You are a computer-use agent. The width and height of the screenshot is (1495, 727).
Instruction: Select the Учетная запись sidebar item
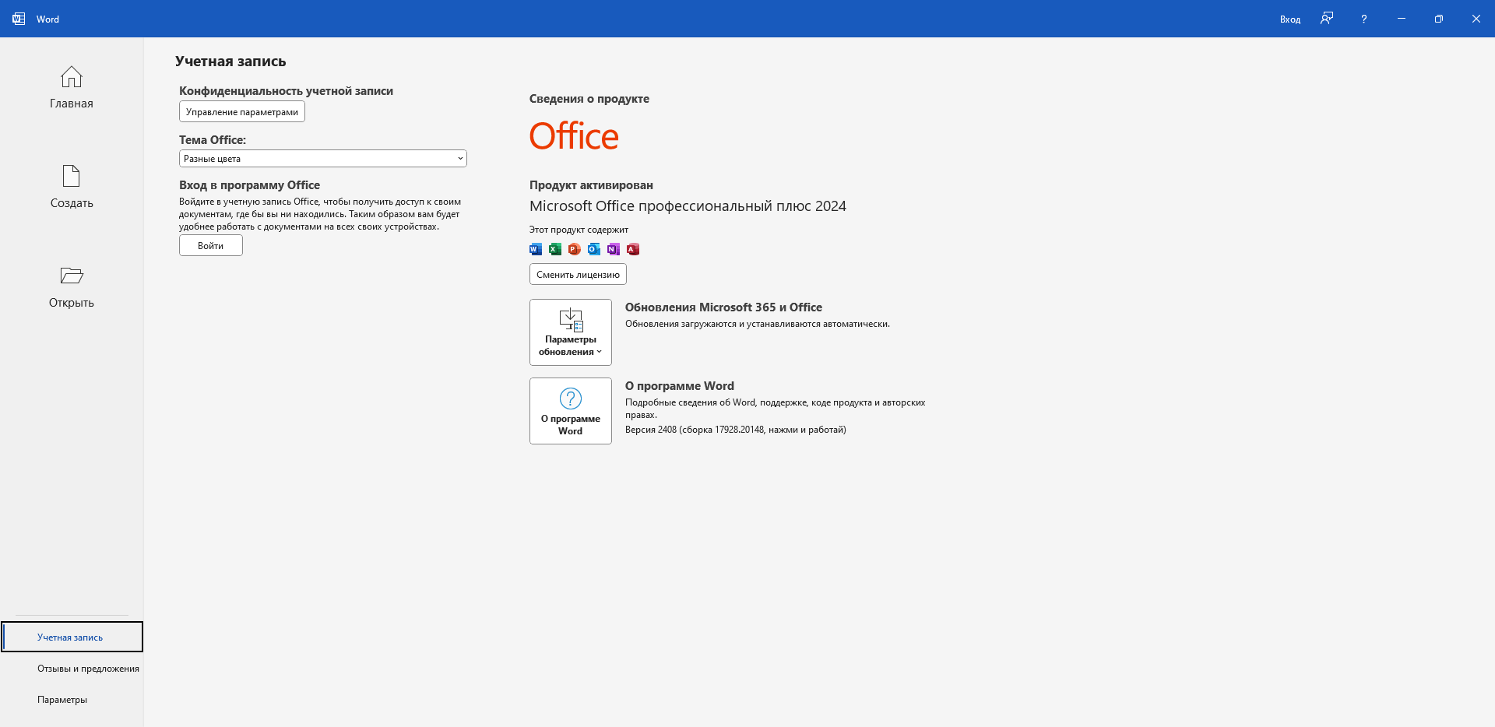[x=72, y=637]
